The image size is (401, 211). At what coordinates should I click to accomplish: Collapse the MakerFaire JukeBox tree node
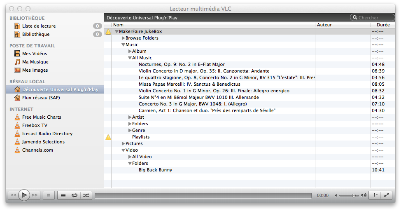[117, 32]
